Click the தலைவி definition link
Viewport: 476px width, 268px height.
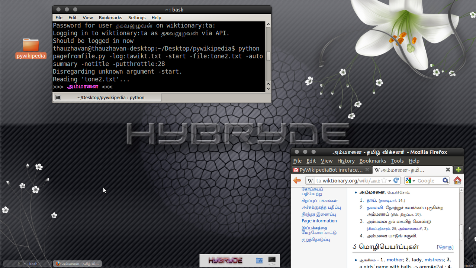pyautogui.click(x=375, y=208)
